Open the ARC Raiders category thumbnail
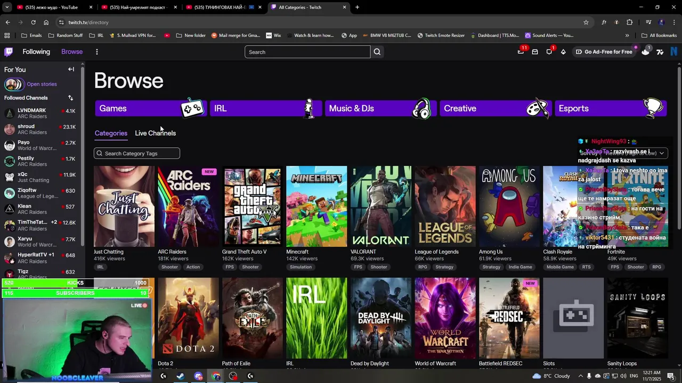 [188, 206]
